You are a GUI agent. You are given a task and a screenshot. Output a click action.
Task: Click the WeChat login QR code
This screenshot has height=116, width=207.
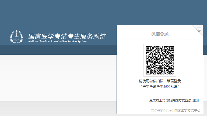tap(160, 60)
